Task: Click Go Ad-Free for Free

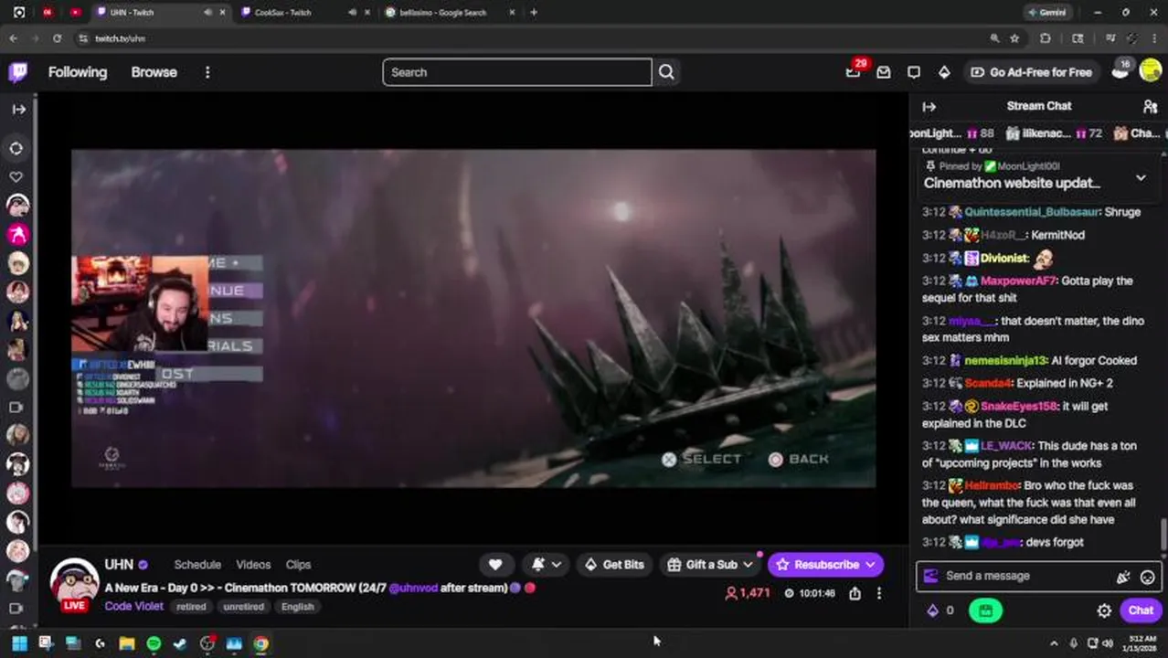Action: (x=1031, y=72)
